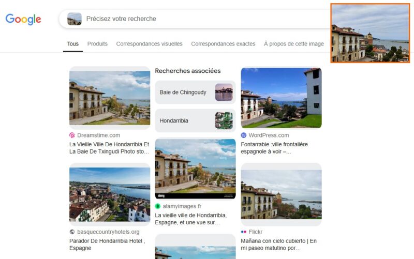Click the WordPress.com favicon
This screenshot has width=414, height=259.
[x=244, y=135]
